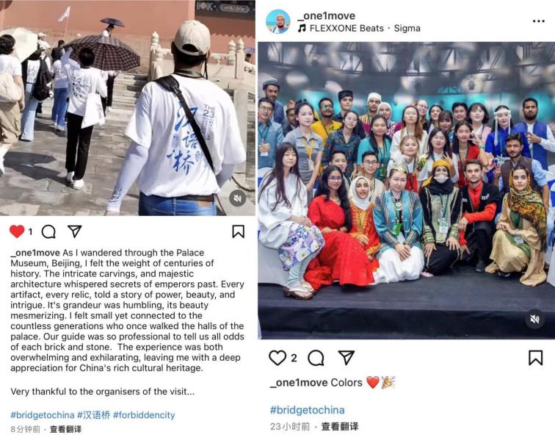The image size is (555, 435).
Task: Open the three-dot options menu
Action: pos(538,21)
